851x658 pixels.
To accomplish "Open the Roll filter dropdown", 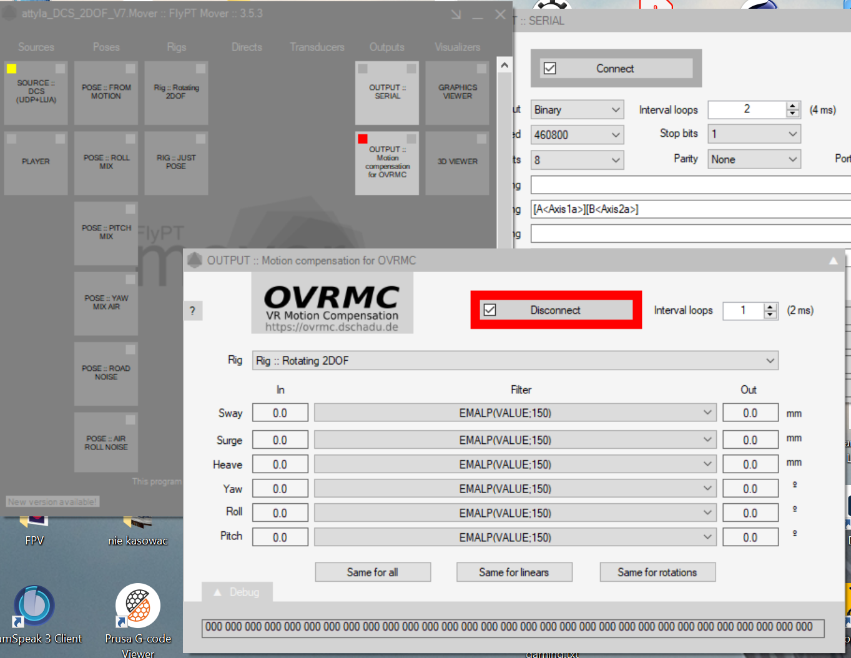I will point(515,513).
